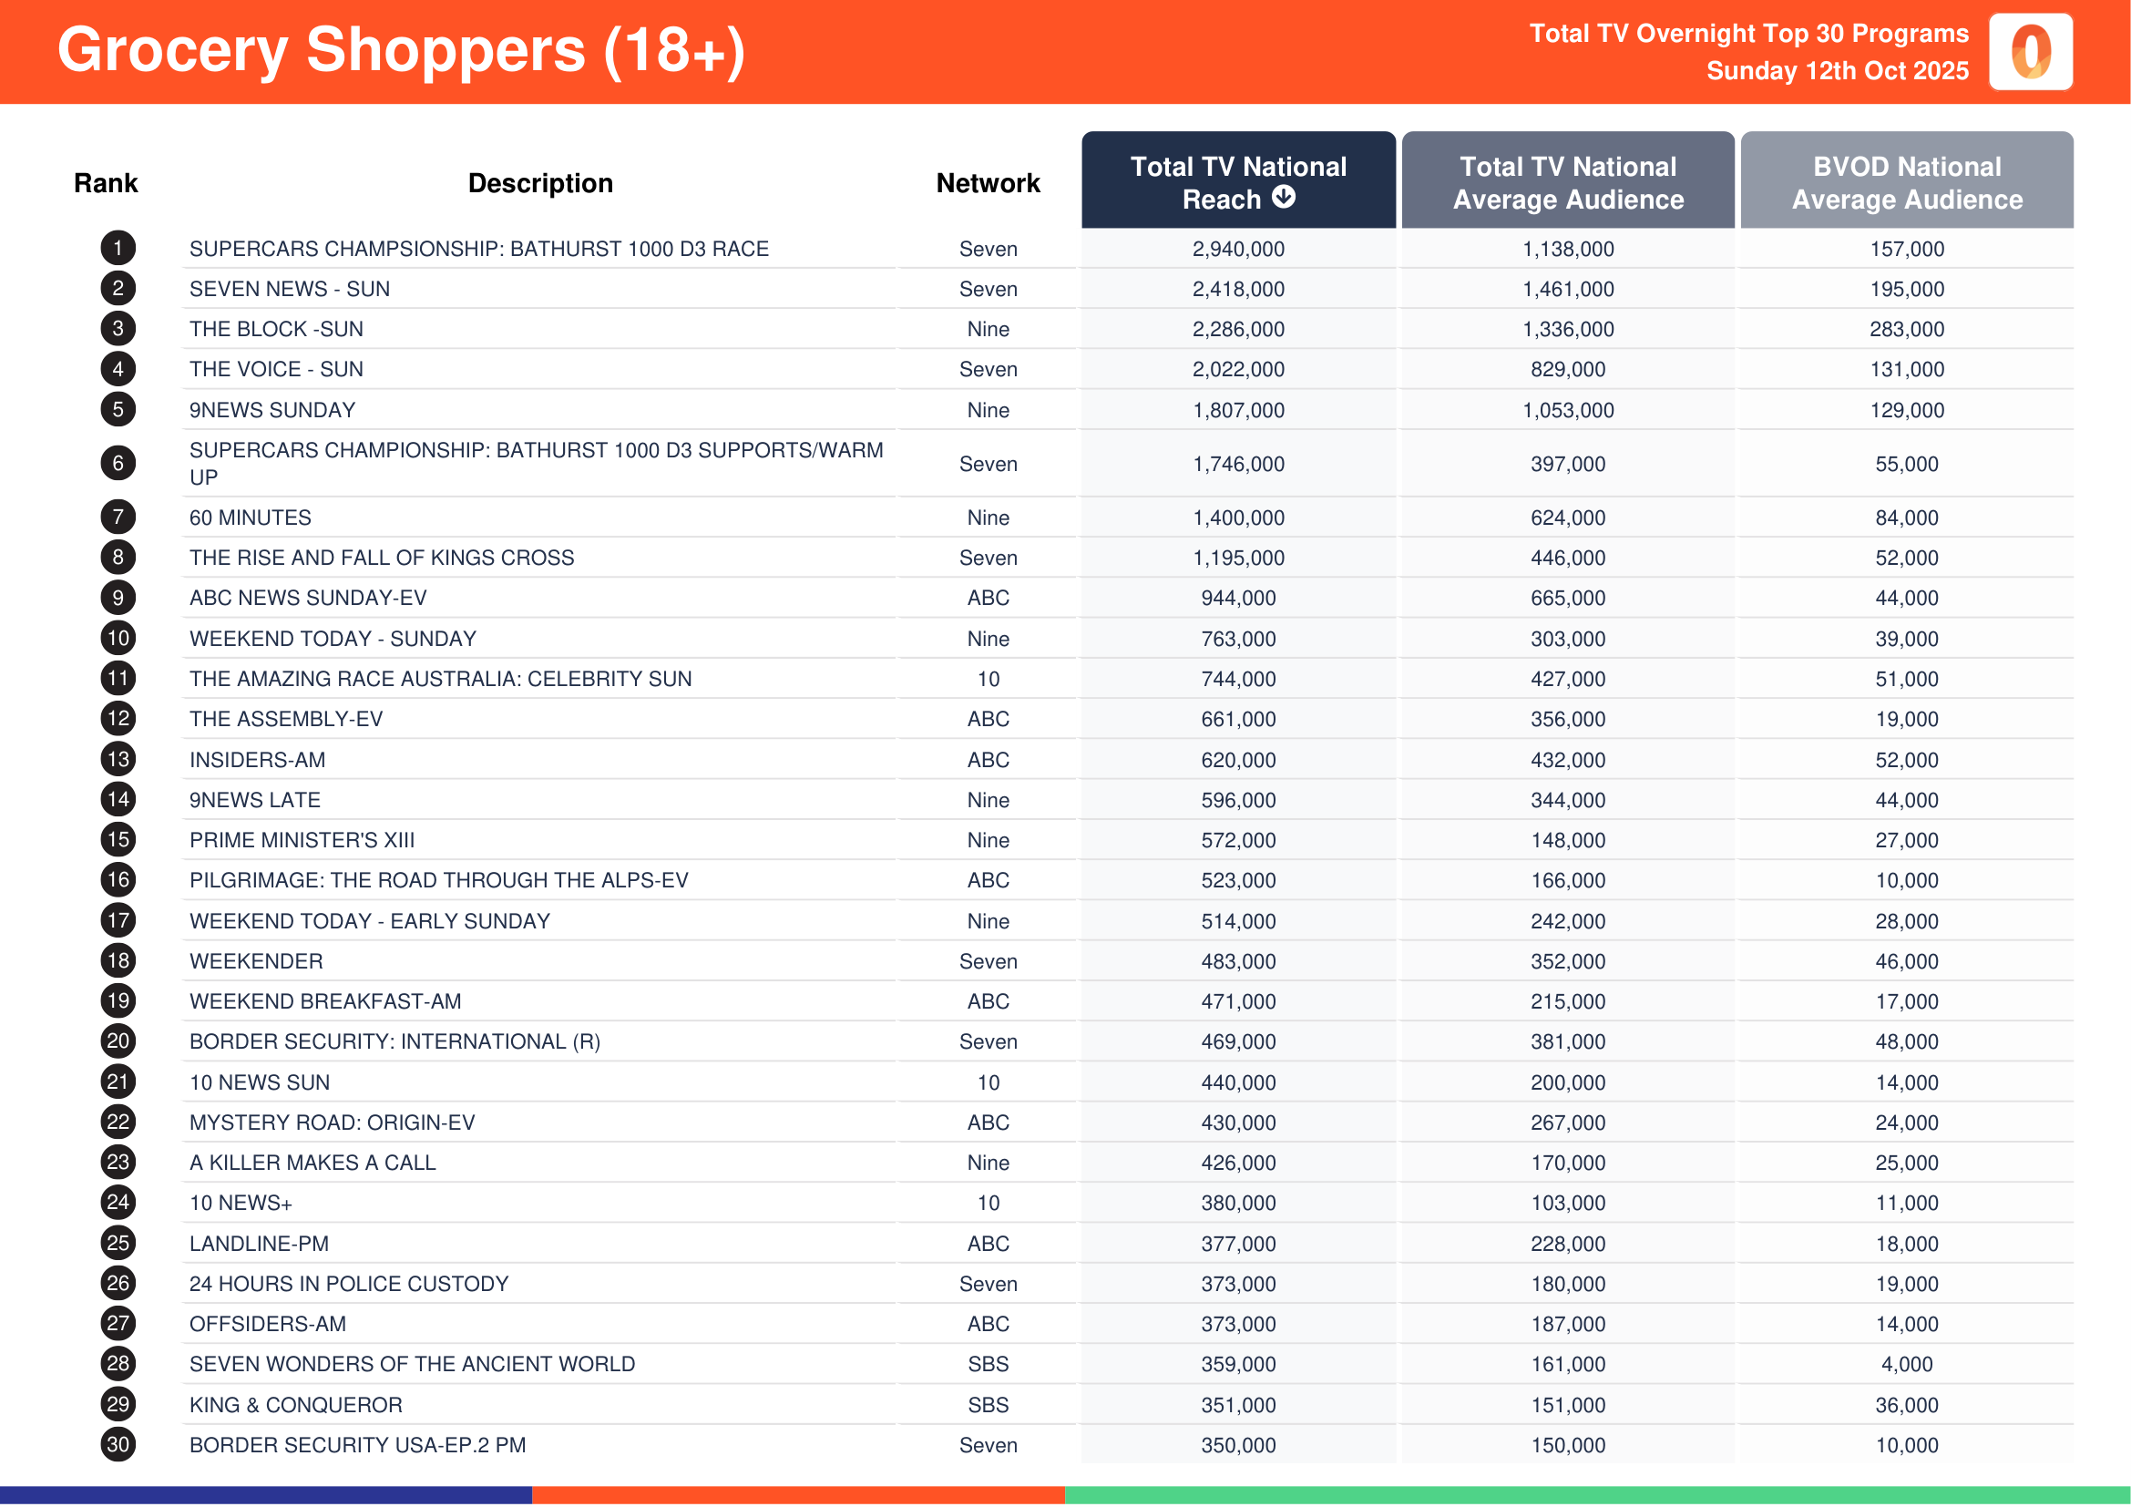Viewport: 2131px width, 1507px height.
Task: Click the rank 18 circle badge
Action: [x=118, y=960]
